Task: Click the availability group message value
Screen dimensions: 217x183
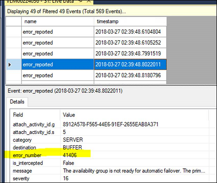Action: pyautogui.click(x=134, y=171)
